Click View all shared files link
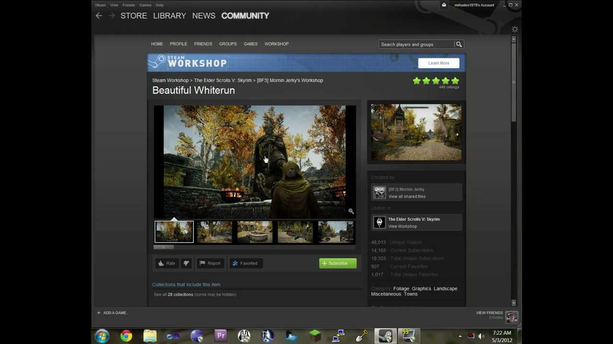The height and width of the screenshot is (344, 613). 407,196
